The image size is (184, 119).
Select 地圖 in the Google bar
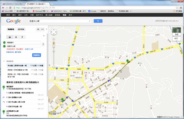(64, 15)
